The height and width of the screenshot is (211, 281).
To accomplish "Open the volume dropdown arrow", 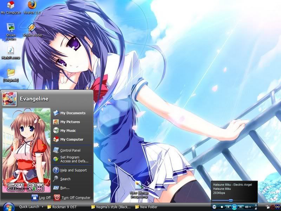I will 250,207.
